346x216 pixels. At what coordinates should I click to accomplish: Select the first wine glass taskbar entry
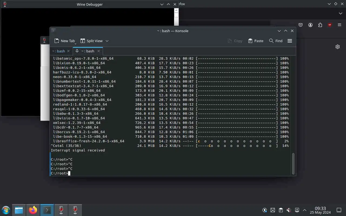click(x=61, y=210)
